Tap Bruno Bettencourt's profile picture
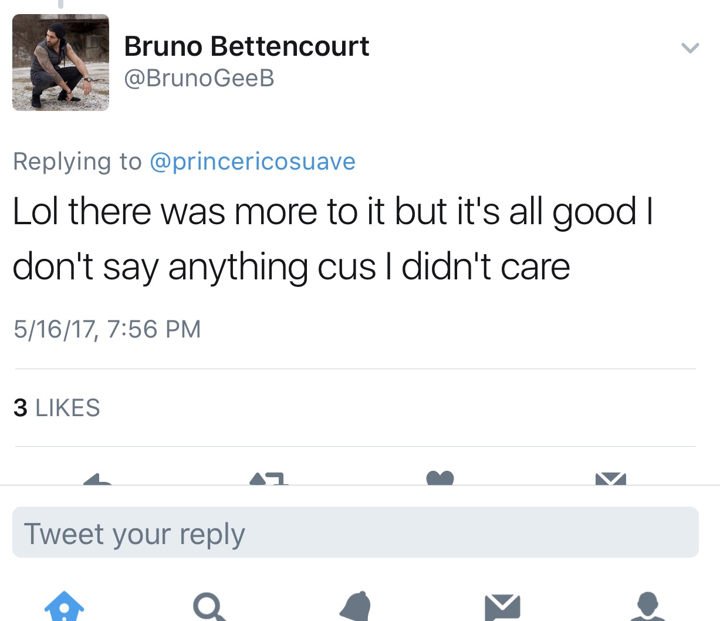 [x=60, y=62]
